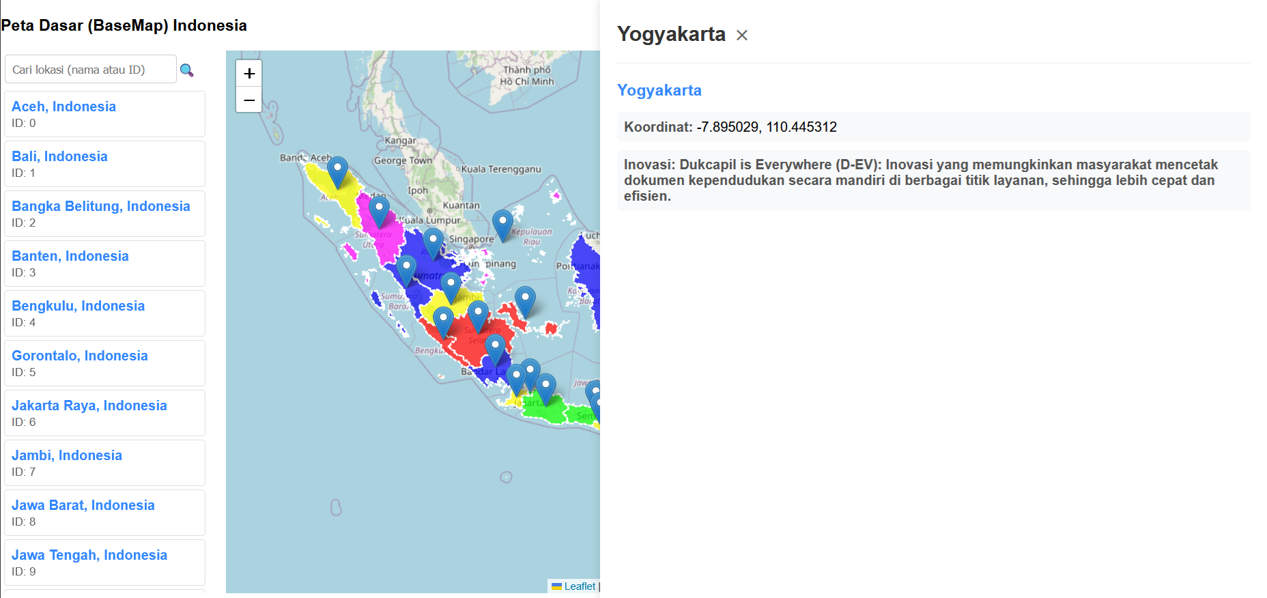Select the marker above the Bengkulu label

pos(443,322)
